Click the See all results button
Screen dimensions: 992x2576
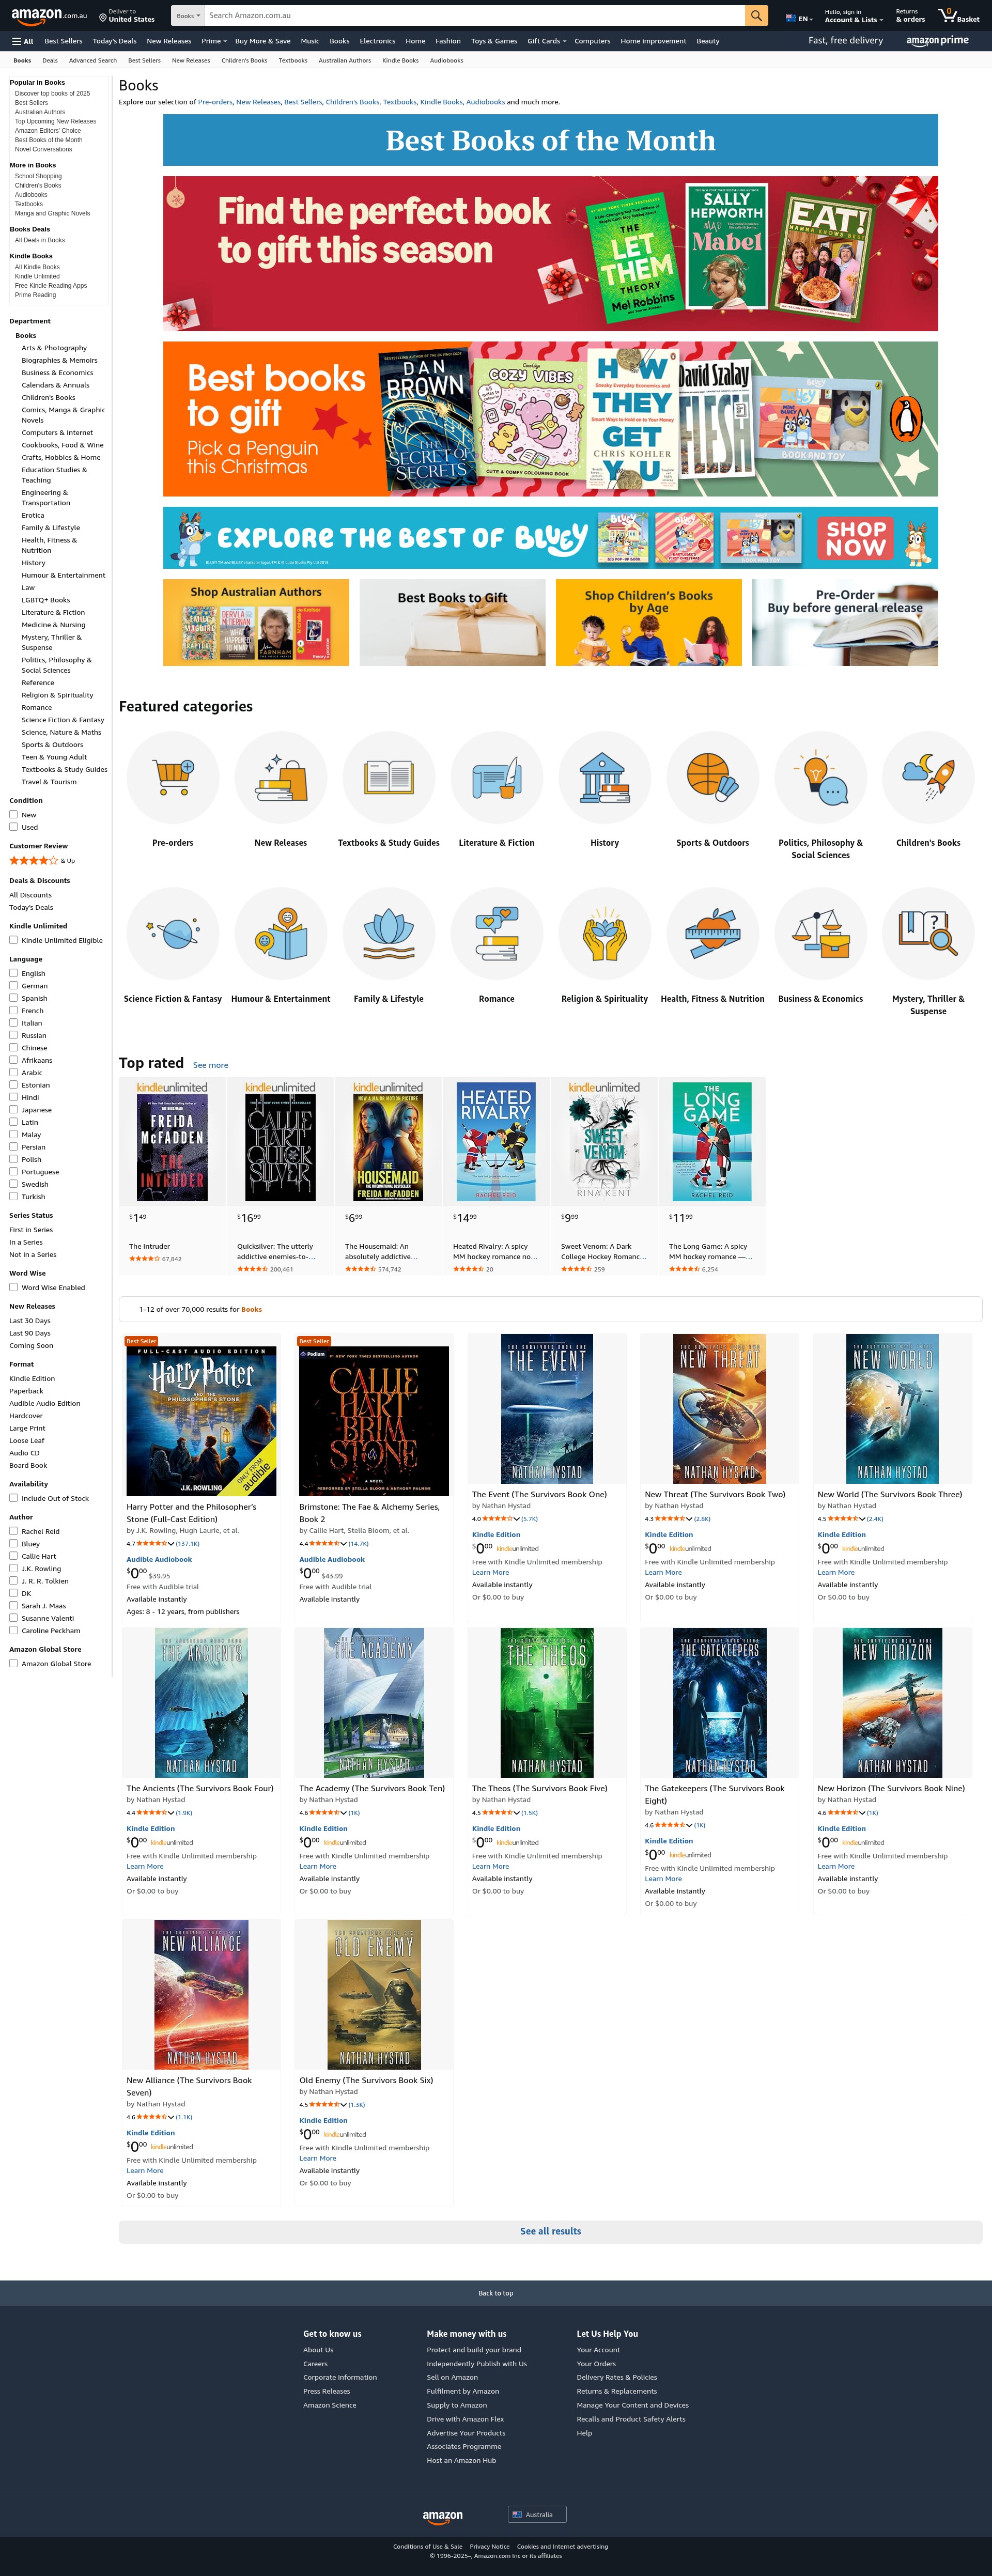[550, 2231]
